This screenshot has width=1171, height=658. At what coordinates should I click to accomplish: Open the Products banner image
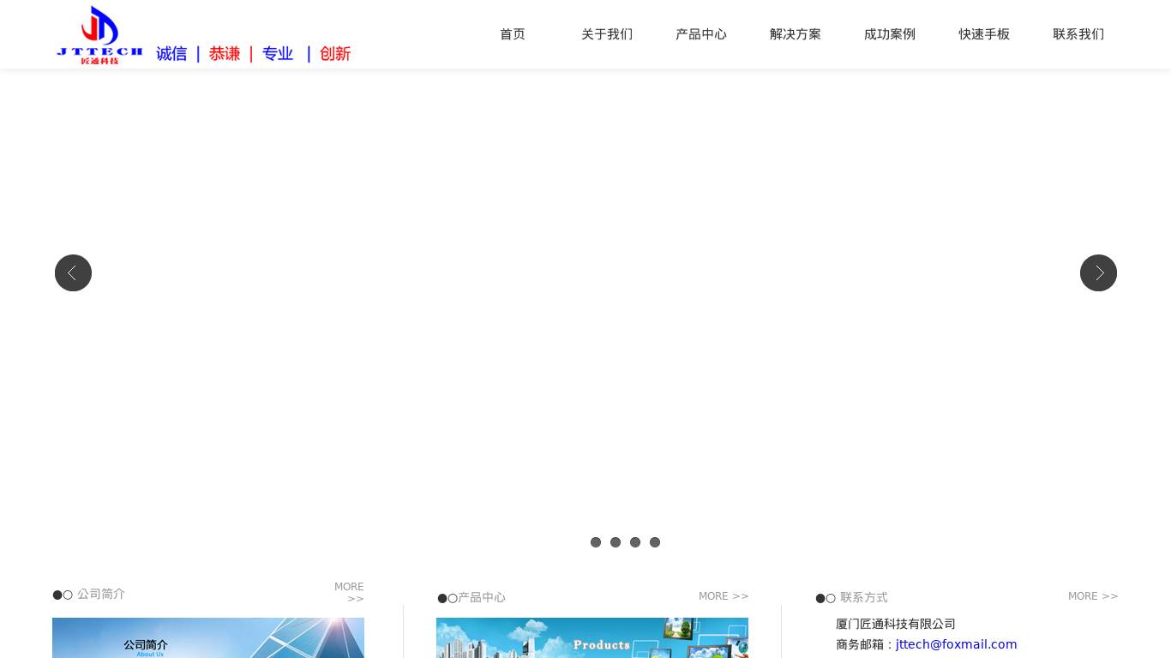[592, 637]
